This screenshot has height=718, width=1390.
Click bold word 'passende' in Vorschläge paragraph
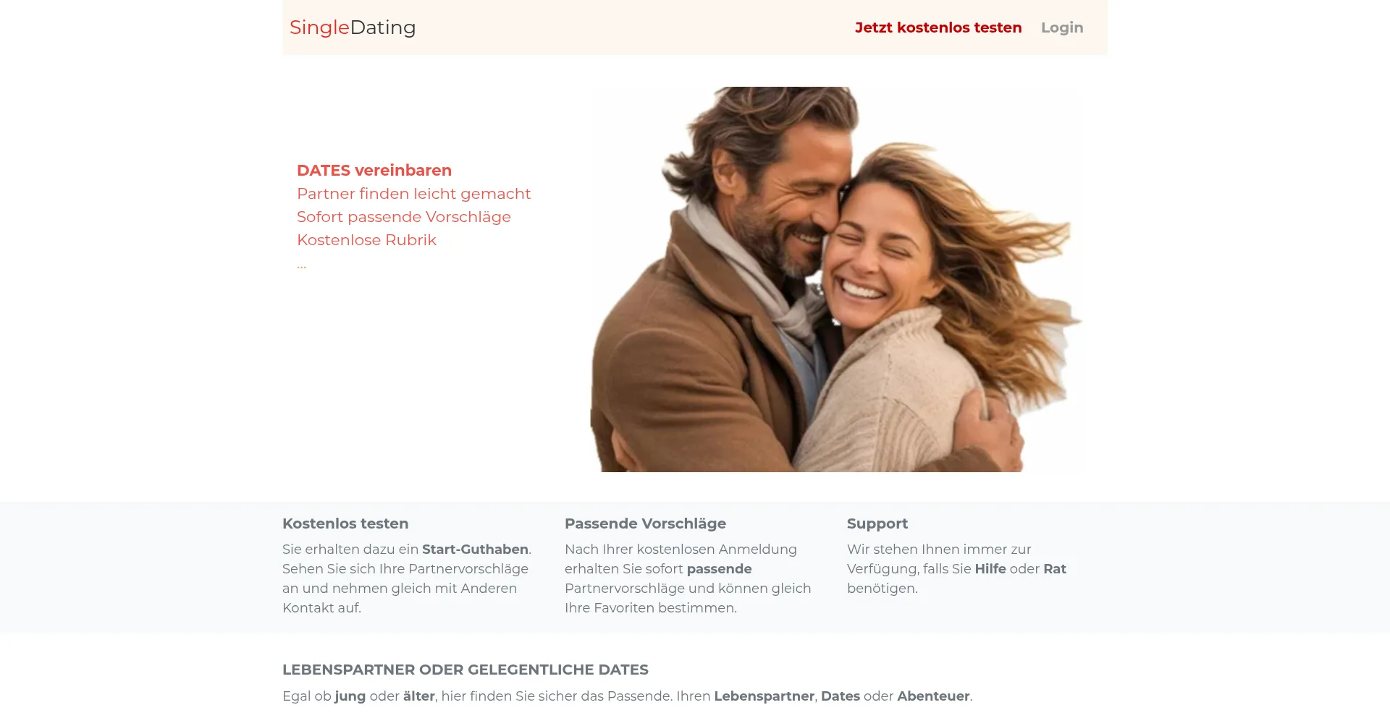pos(719,569)
